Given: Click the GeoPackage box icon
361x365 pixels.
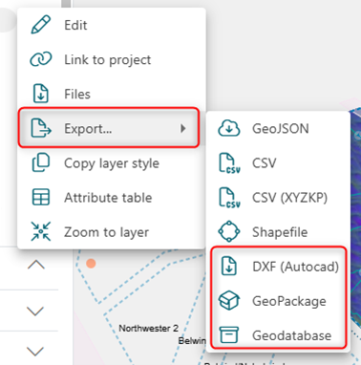Looking at the screenshot, I should pyautogui.click(x=229, y=301).
